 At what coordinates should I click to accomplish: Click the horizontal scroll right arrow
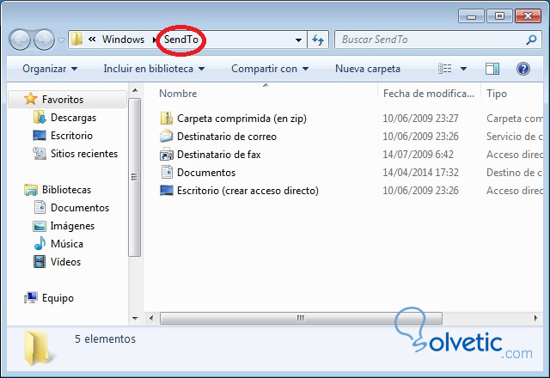coord(535,319)
